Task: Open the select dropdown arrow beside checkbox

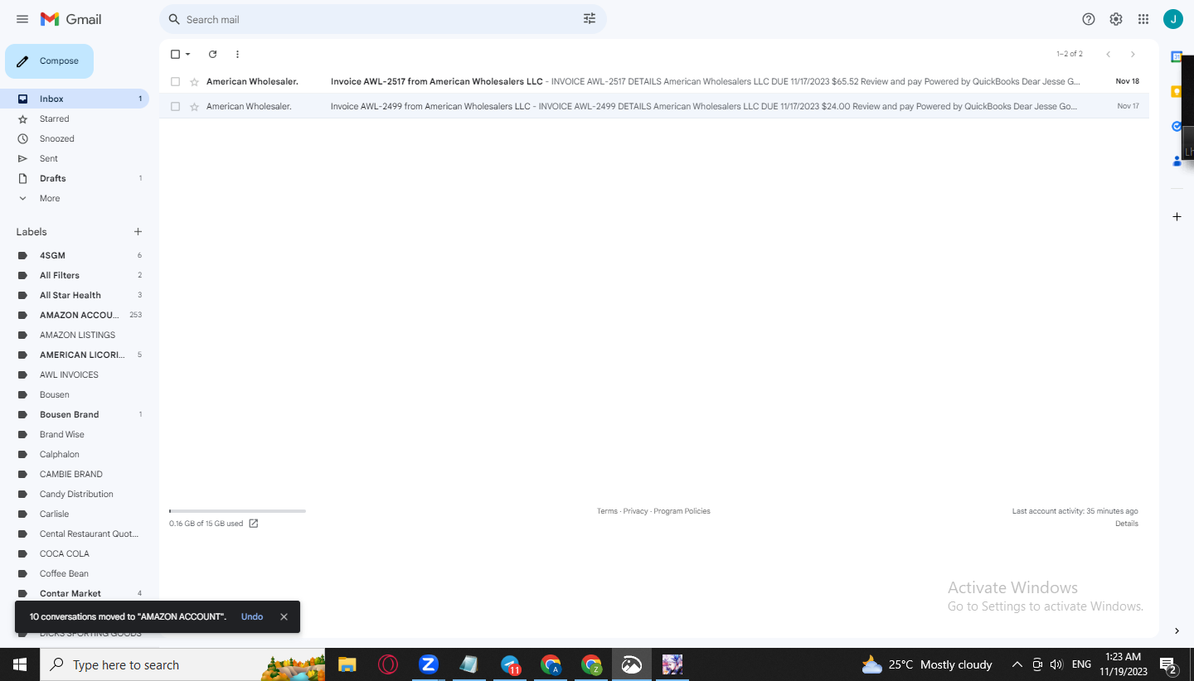Action: pyautogui.click(x=188, y=54)
